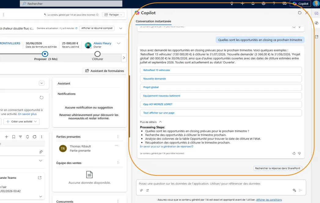Give a thumbs down to the opportunités response
320x203 pixels.
tap(300, 153)
